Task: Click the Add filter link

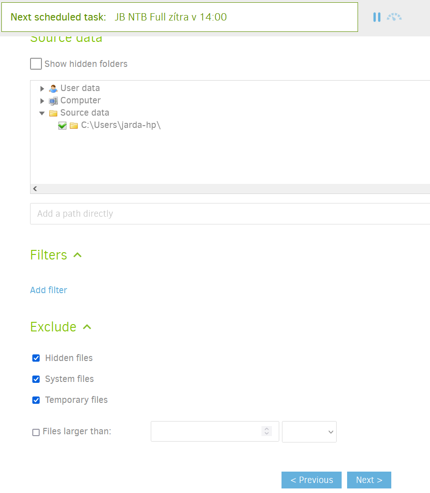Action: click(x=48, y=290)
